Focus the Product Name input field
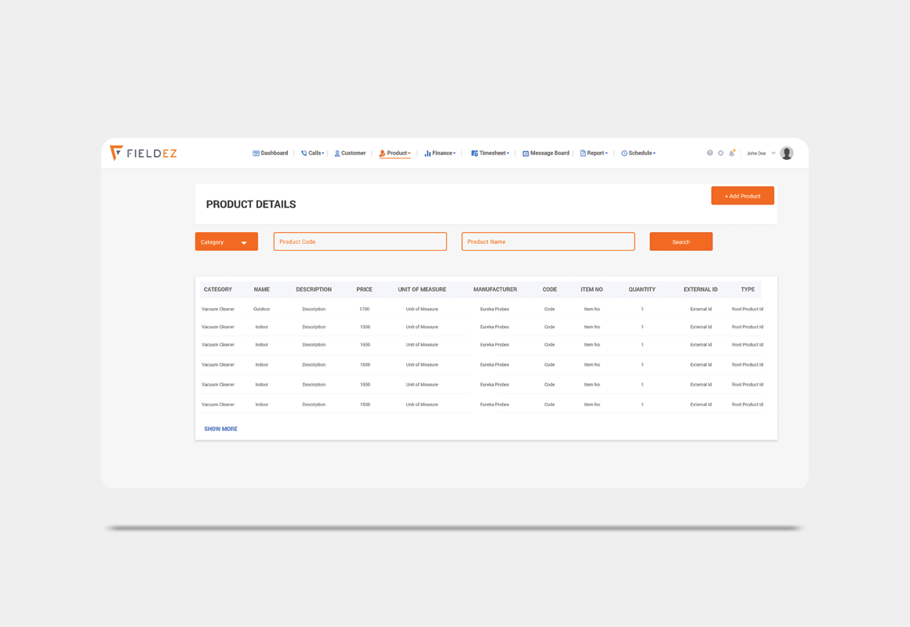Screen dimensions: 910x627 pyautogui.click(x=548, y=242)
